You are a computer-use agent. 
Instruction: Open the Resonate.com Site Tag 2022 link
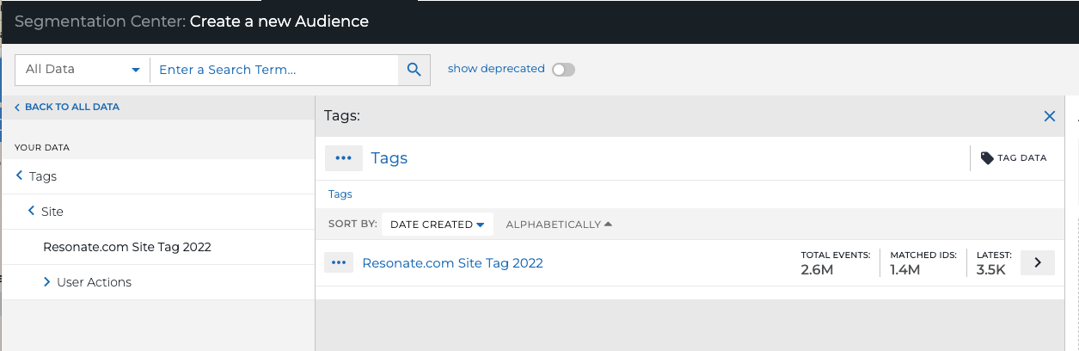click(x=452, y=263)
